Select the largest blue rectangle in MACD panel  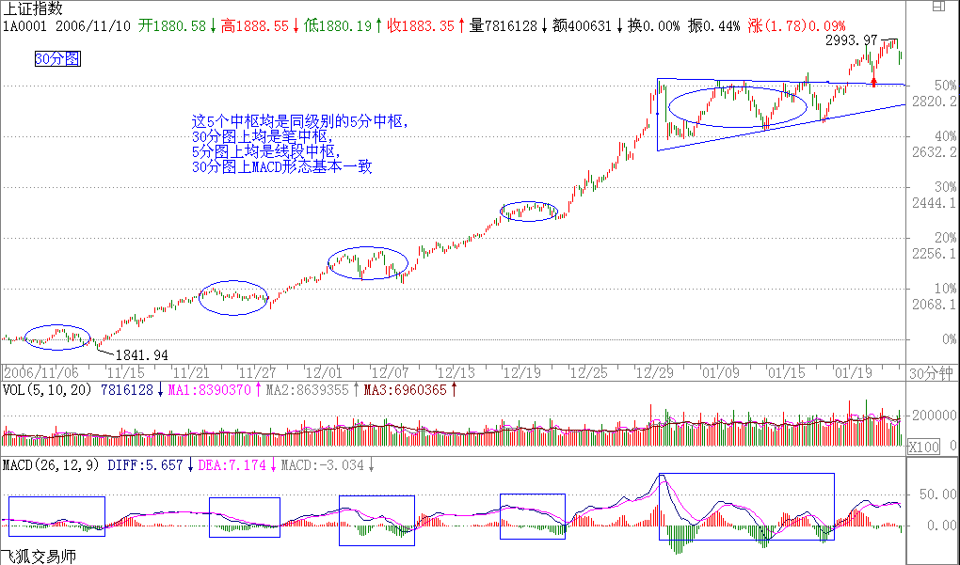click(745, 506)
